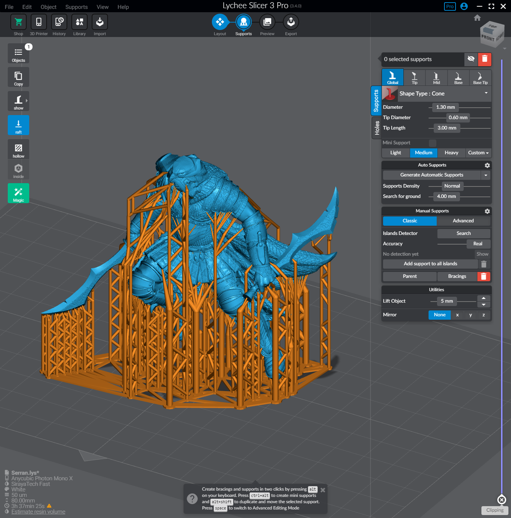
Task: Expand the Generate Automatic Supports arrow
Action: 485,175
